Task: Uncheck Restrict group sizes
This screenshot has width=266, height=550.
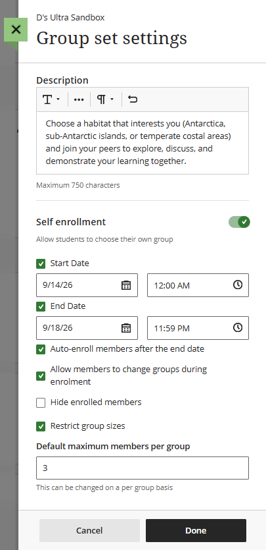Action: click(x=41, y=427)
